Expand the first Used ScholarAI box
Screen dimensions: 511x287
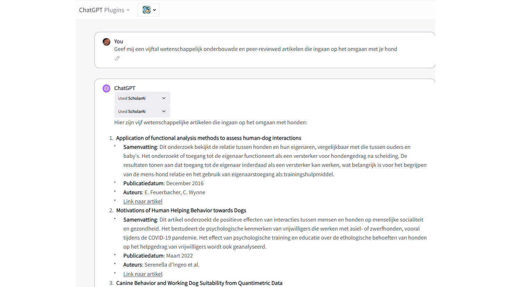point(142,98)
